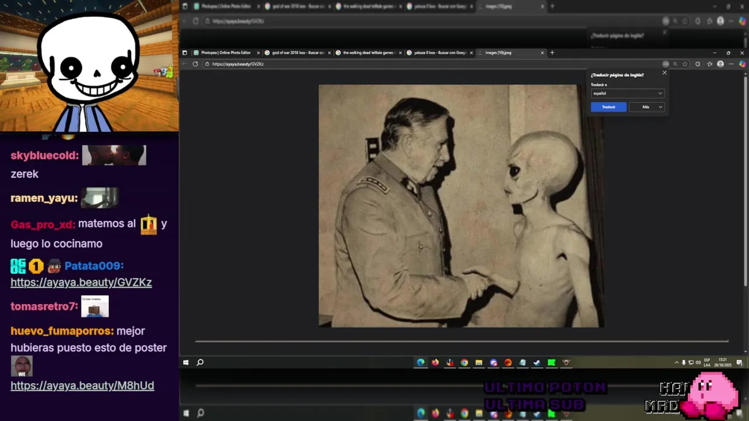Open a new browser tab
This screenshot has width=749, height=421.
[552, 53]
